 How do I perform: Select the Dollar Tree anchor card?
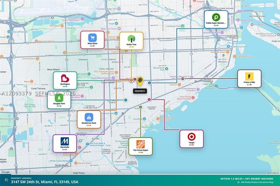(x=131, y=41)
